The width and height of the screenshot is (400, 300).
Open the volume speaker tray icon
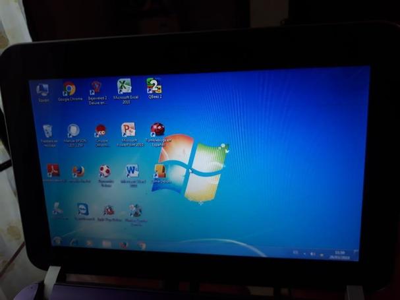click(313, 254)
